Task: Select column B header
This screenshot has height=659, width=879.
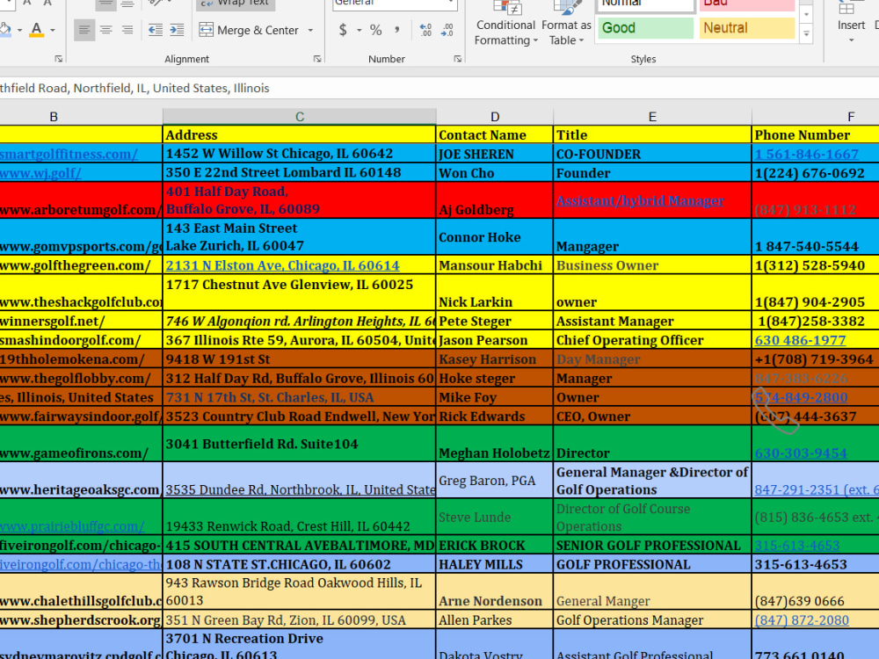Action: (54, 117)
